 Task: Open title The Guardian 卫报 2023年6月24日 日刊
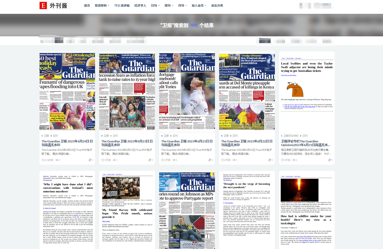point(67,143)
